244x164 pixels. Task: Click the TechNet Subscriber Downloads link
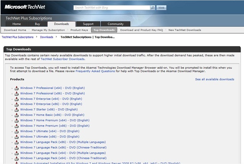click(63, 59)
